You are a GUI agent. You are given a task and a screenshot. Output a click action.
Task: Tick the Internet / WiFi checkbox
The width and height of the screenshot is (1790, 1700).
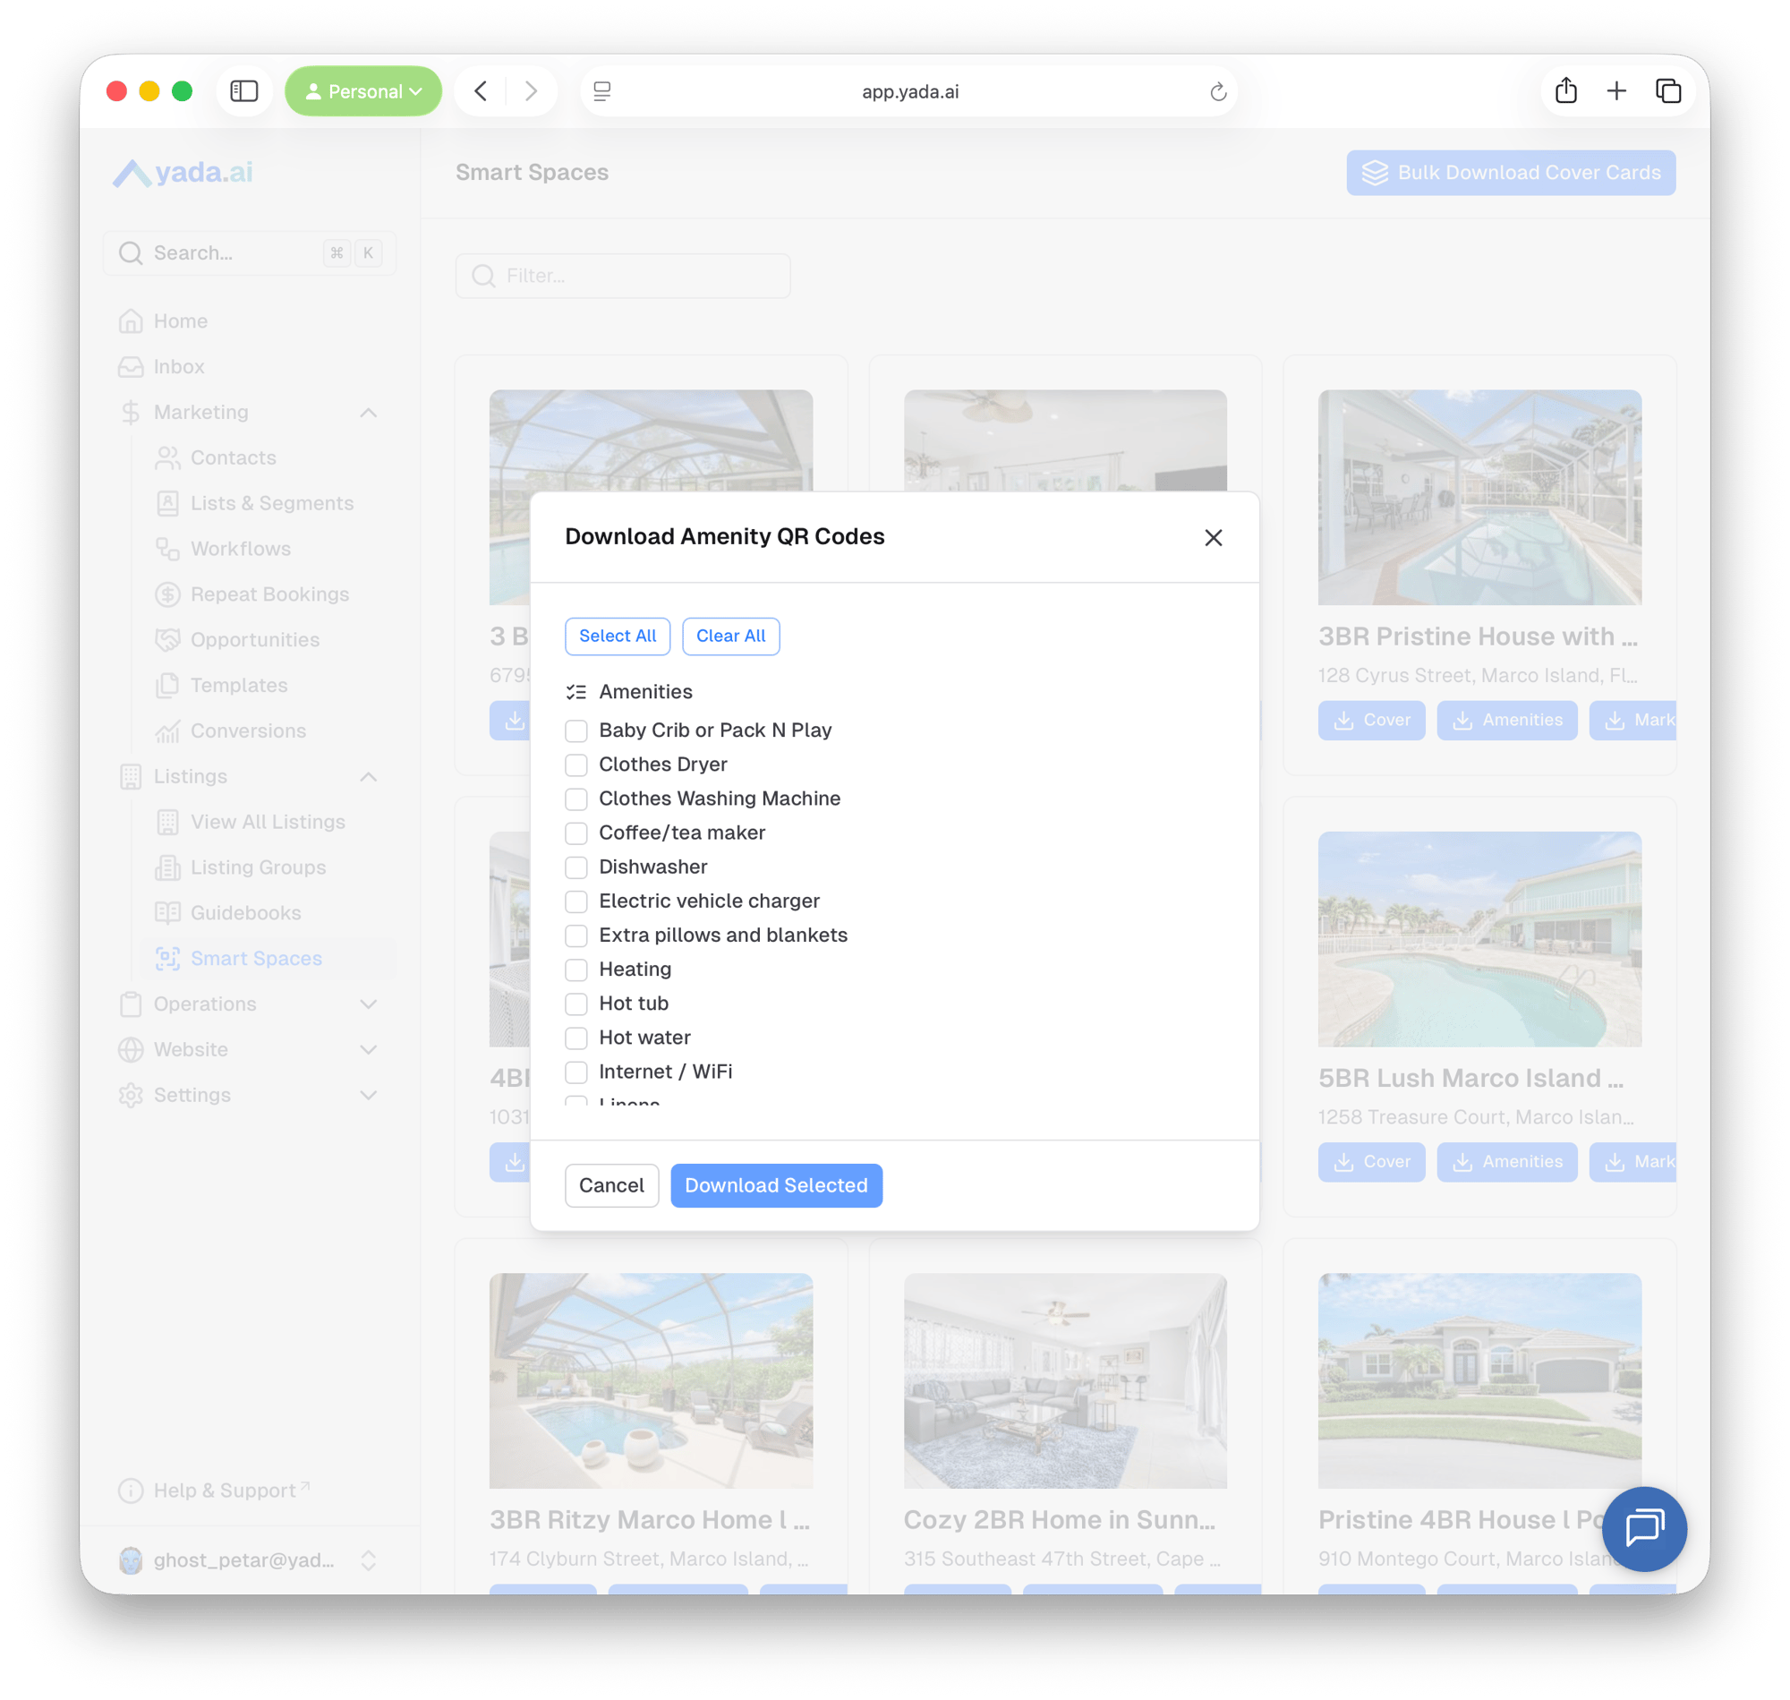[576, 1072]
